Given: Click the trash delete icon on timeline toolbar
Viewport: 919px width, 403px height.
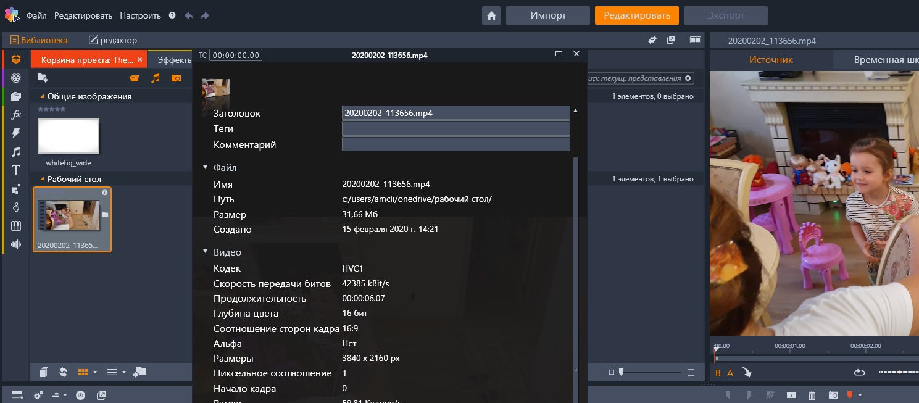Looking at the screenshot, I should point(812,395).
